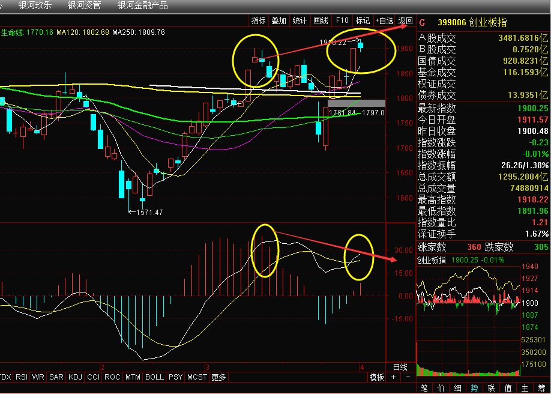Screen dimensions: 551x394
Task: Click the 返回 back button
Action: coord(406,20)
